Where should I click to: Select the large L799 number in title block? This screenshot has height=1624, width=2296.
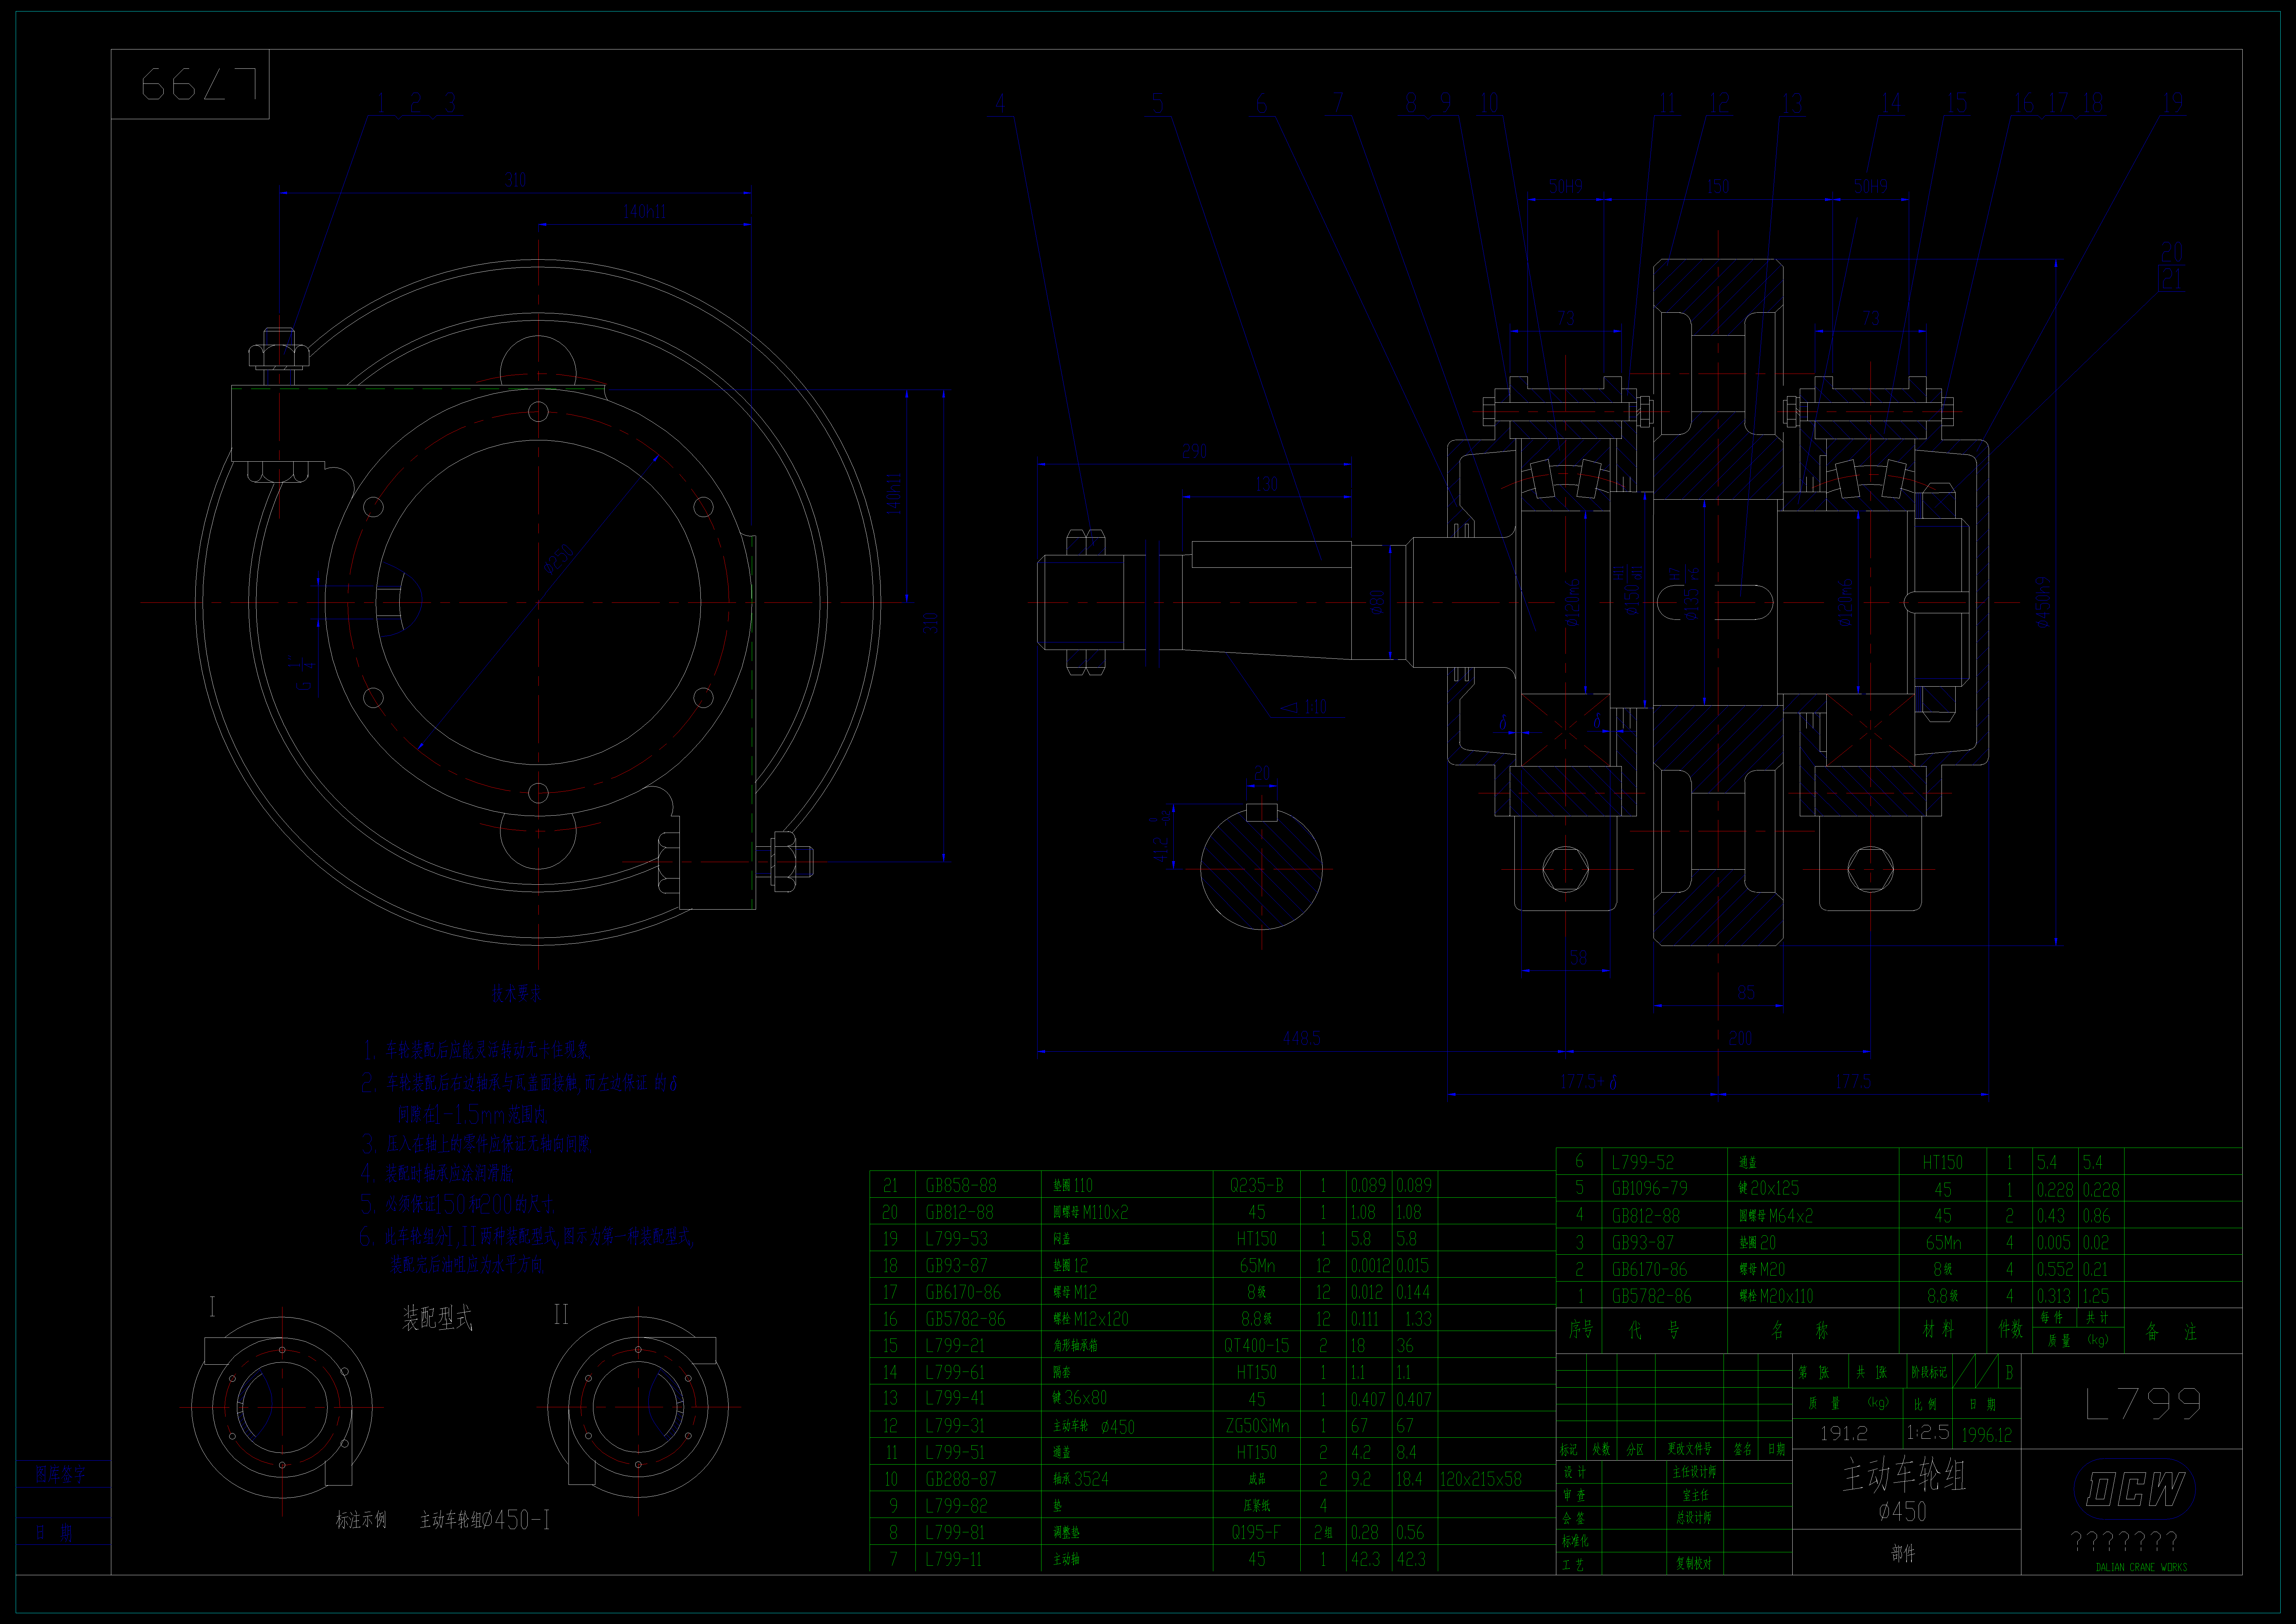pos(2143,1404)
